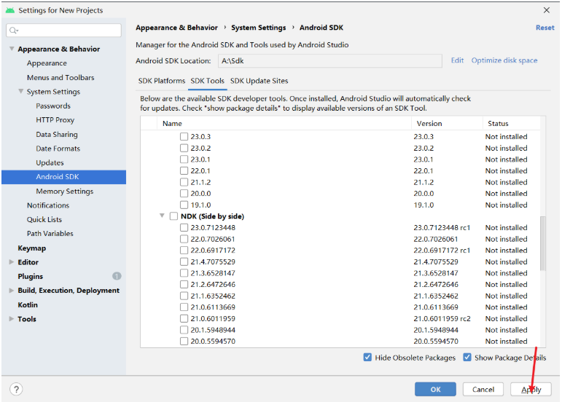Click Optimize disk space link

[x=504, y=60]
